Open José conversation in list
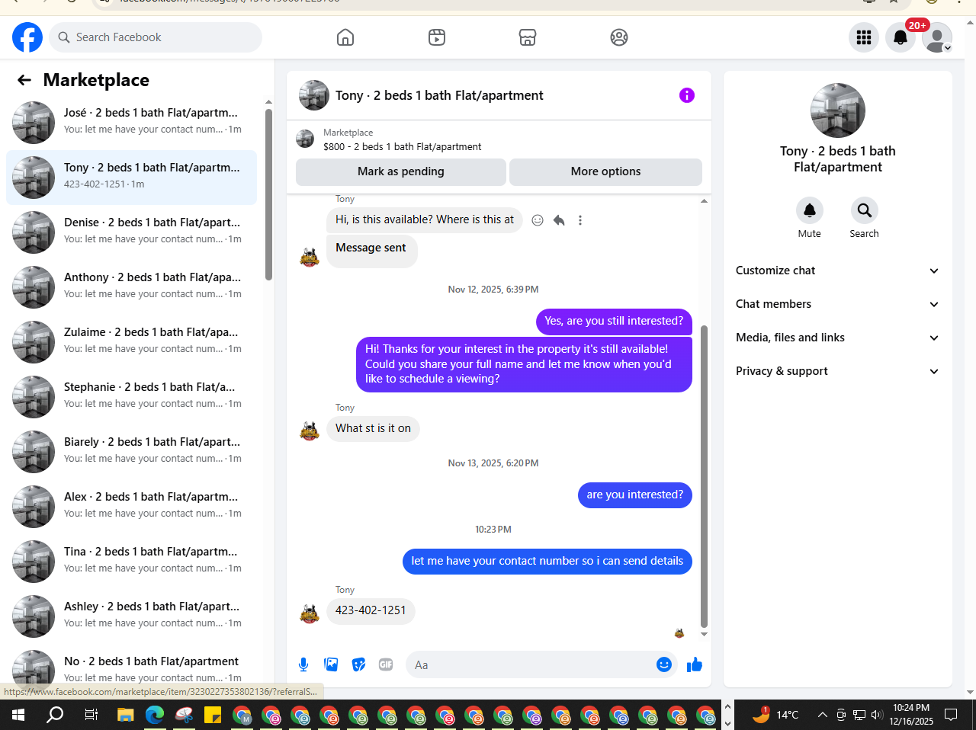The height and width of the screenshot is (730, 976). [x=132, y=123]
